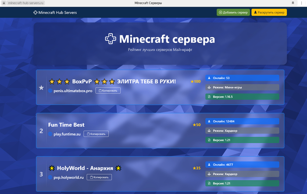Image resolution: width=307 pixels, height=194 pixels.
Task: Select the address penis.ultimatebox.pro
Action: pos(73,91)
